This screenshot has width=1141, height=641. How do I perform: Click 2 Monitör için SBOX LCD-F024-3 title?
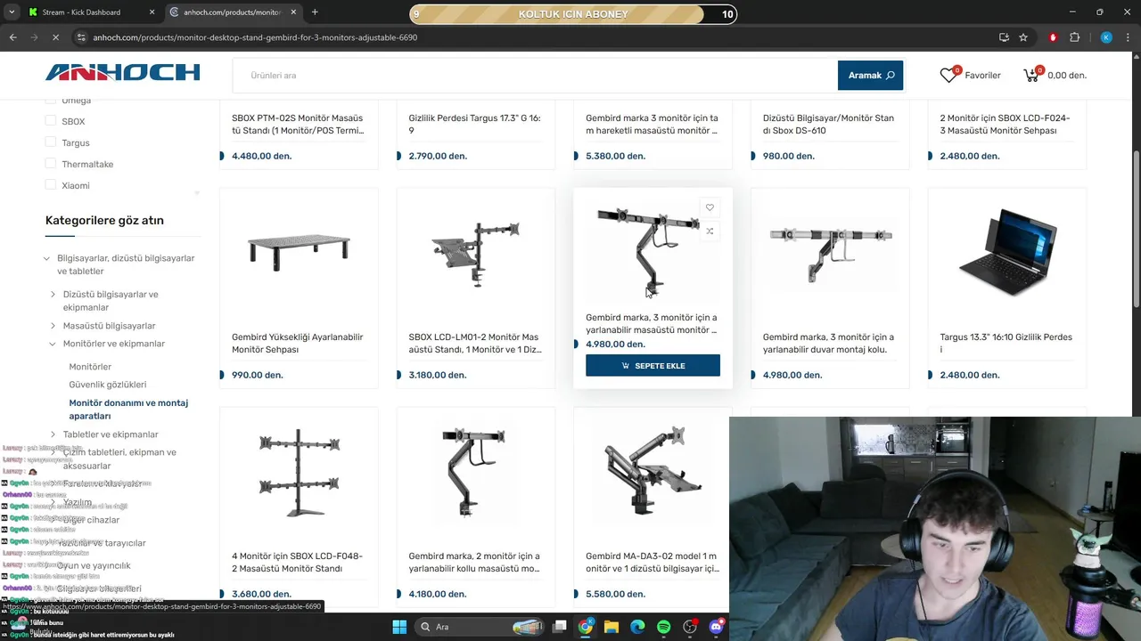1006,124
